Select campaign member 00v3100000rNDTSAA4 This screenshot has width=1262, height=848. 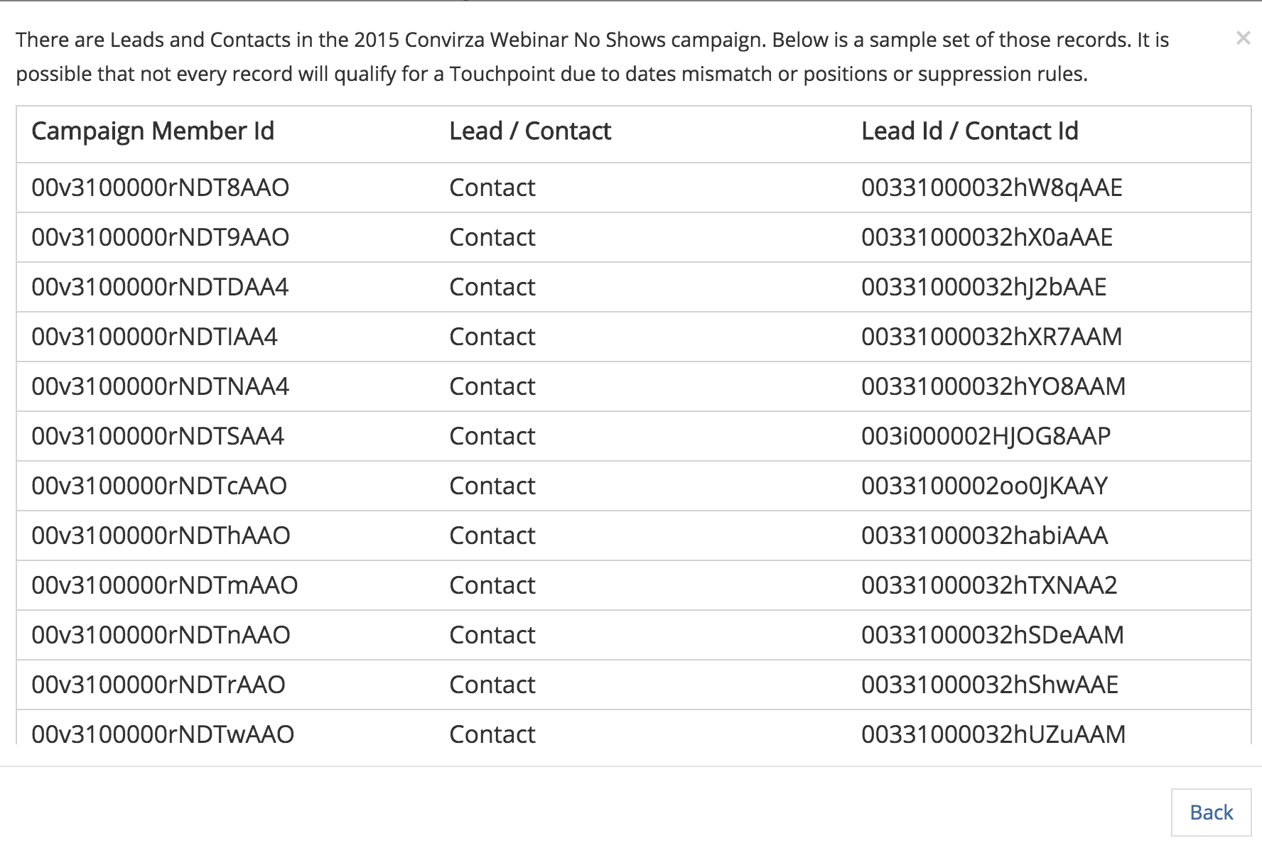click(158, 436)
